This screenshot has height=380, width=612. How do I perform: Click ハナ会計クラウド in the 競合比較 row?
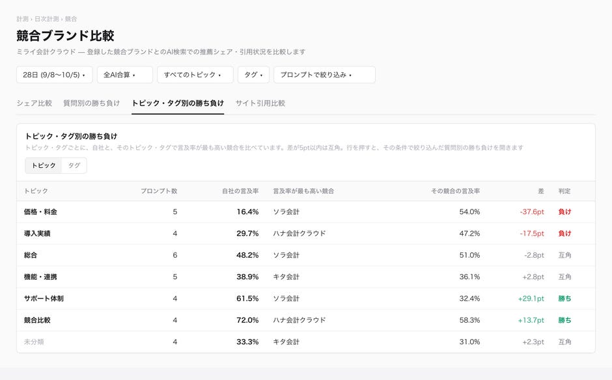coord(299,320)
